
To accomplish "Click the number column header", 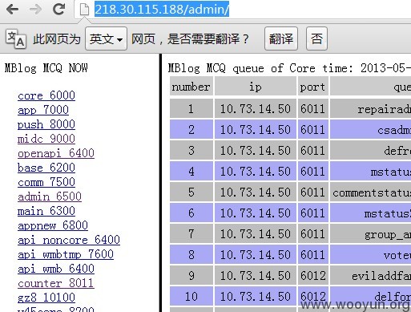I will tap(191, 86).
